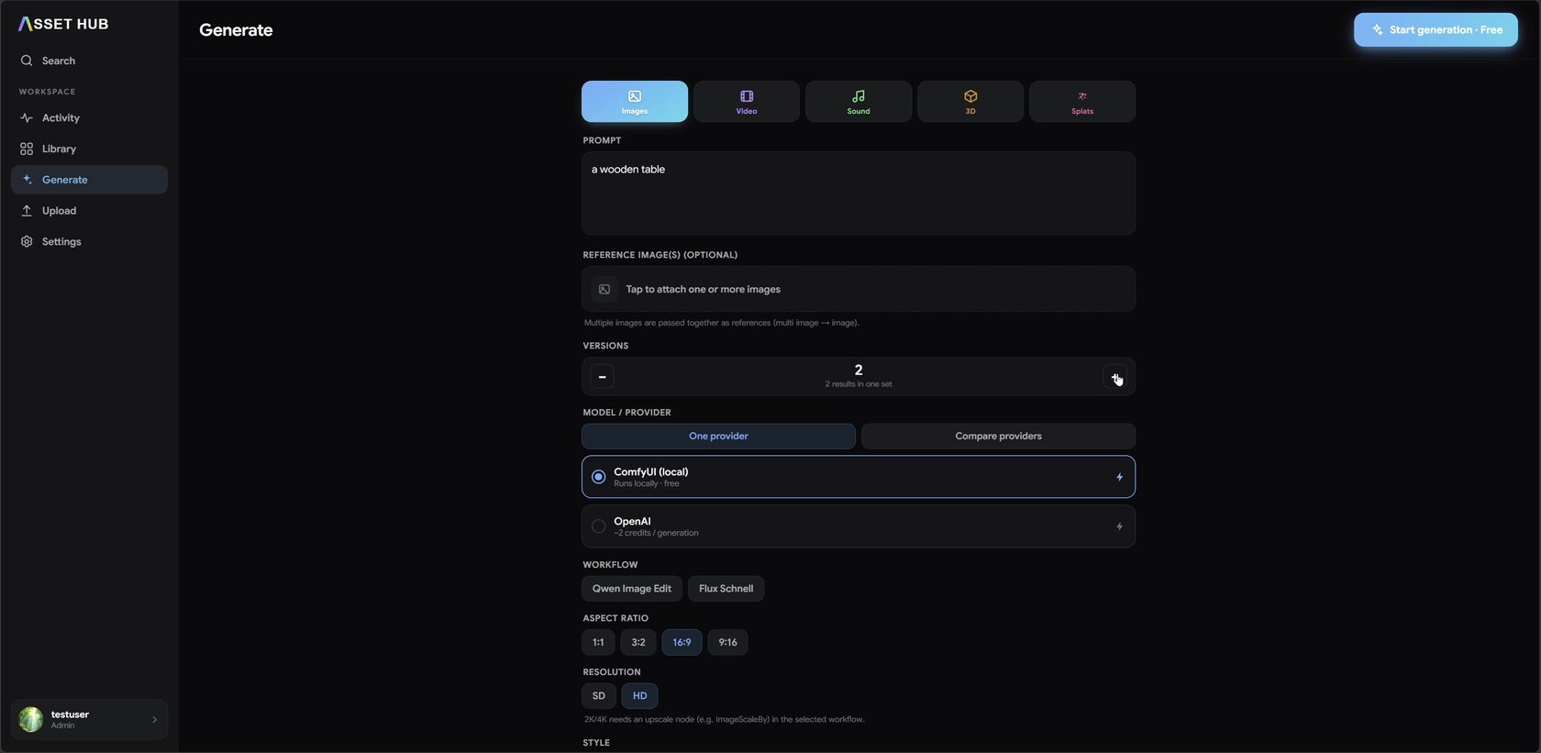Image resolution: width=1541 pixels, height=753 pixels.
Task: Pick the Qwen Image Edit workflow
Action: coord(632,589)
